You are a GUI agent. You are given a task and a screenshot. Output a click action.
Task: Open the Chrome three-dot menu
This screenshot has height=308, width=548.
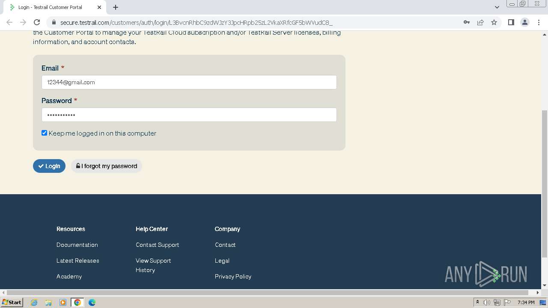click(539, 22)
